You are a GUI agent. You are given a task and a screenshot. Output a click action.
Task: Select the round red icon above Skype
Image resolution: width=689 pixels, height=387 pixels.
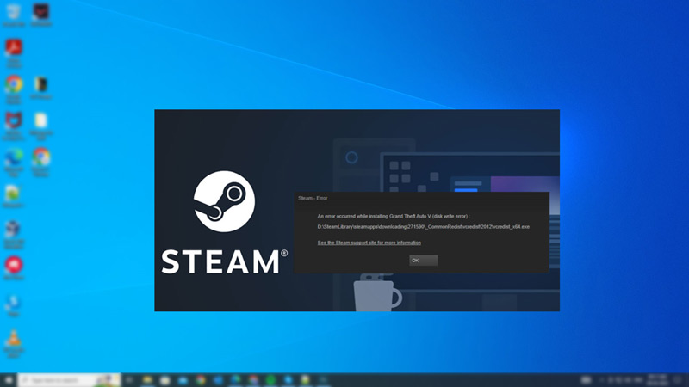14,268
